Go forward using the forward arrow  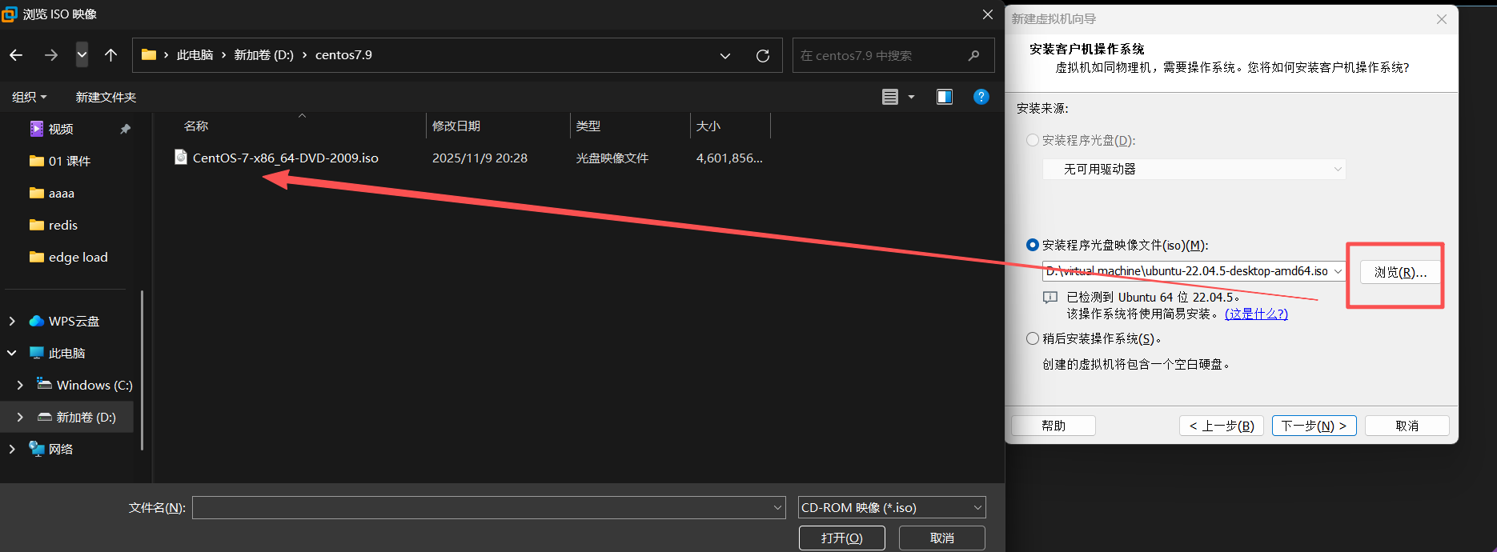click(x=51, y=55)
